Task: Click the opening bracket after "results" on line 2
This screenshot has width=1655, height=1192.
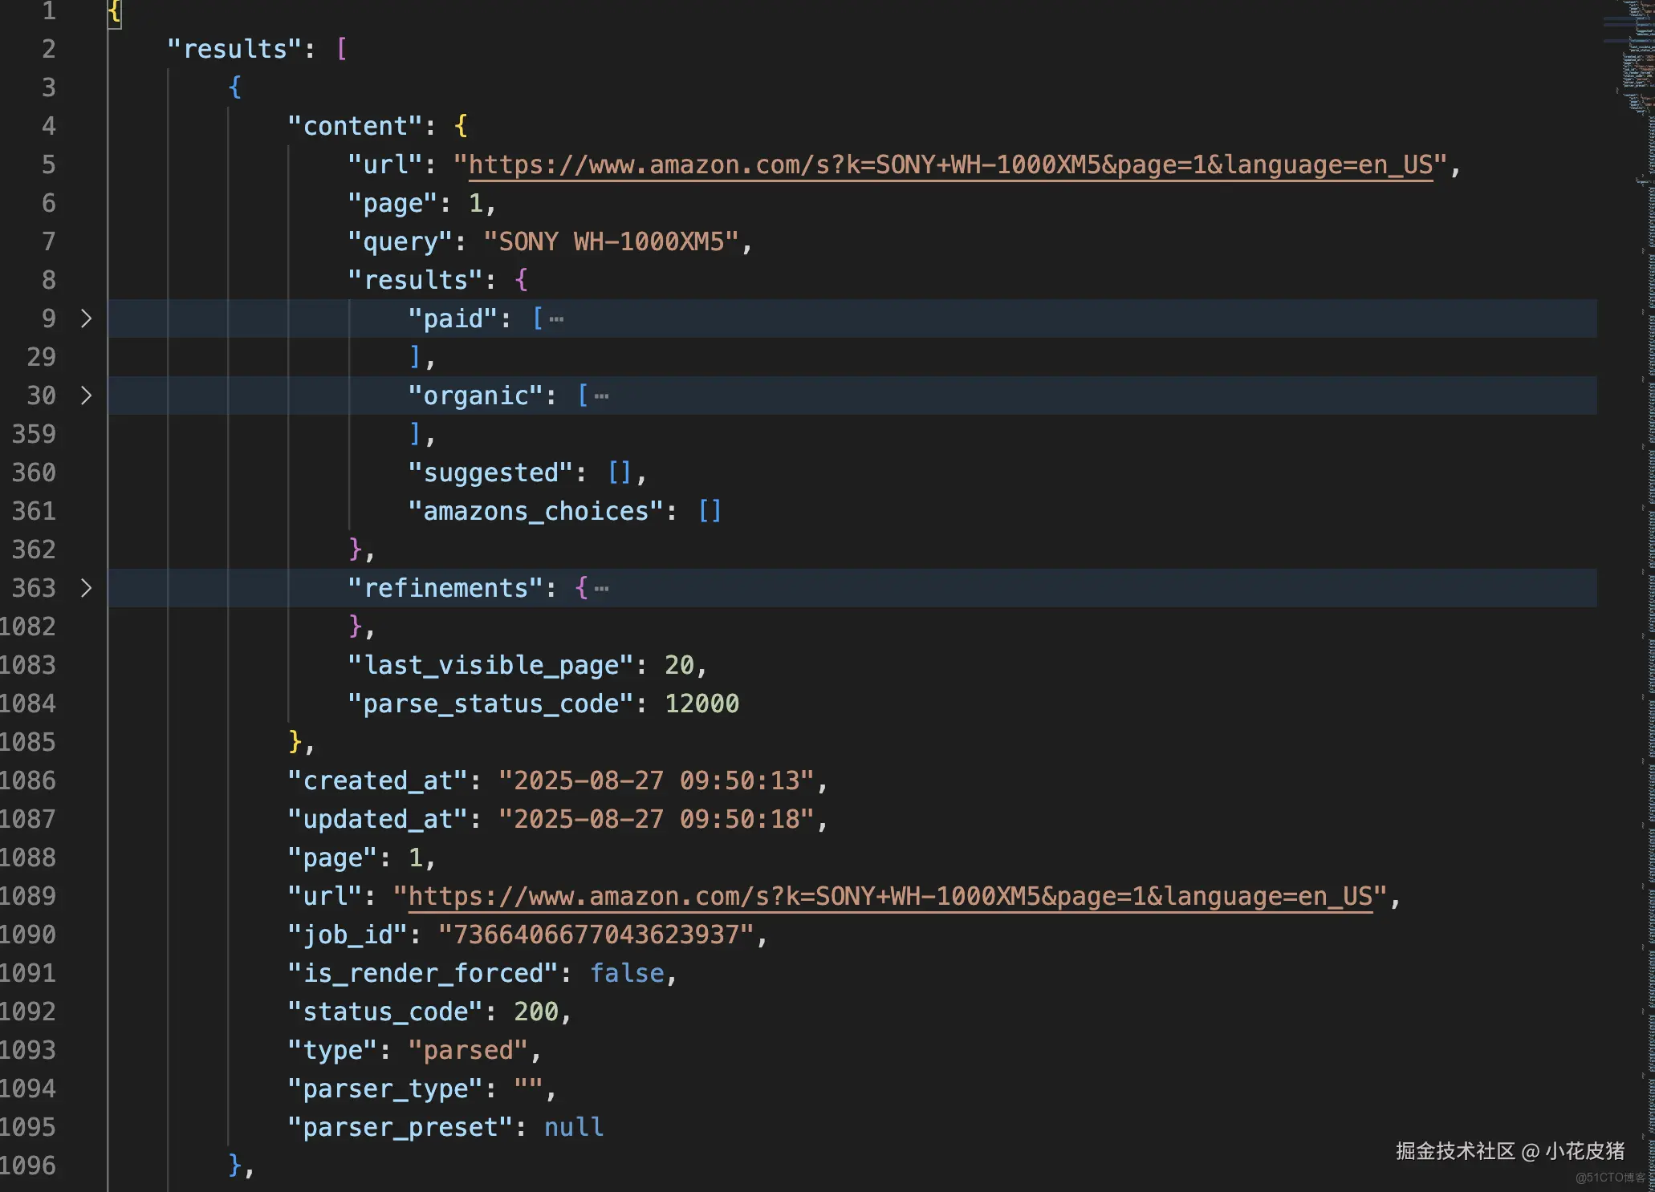Action: coord(342,49)
